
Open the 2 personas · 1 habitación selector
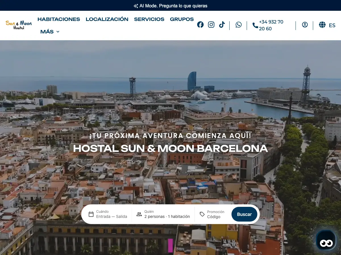click(x=167, y=216)
